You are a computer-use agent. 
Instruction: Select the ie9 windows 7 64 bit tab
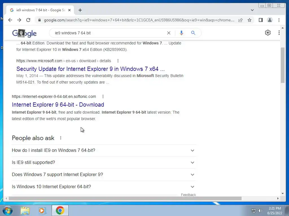point(40,10)
